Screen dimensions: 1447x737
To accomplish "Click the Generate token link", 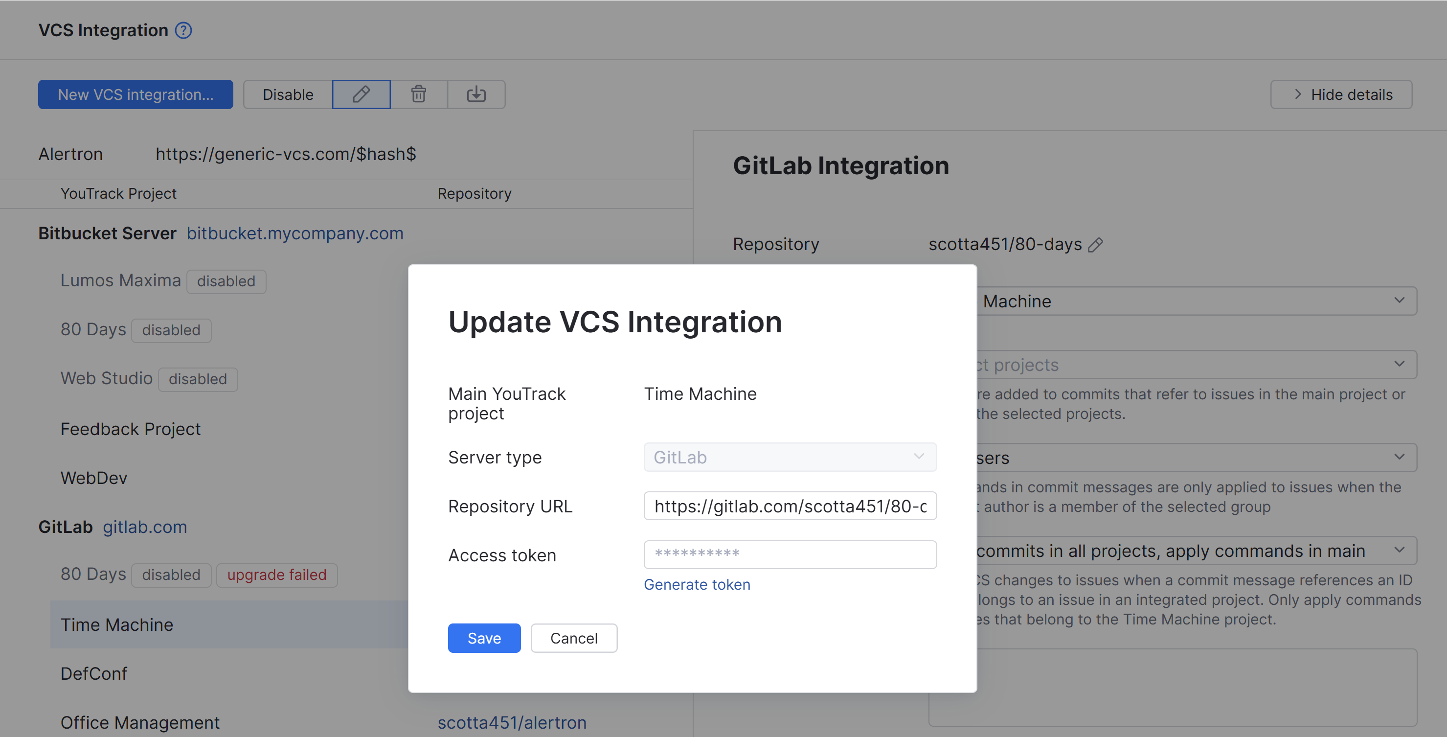I will 697,585.
